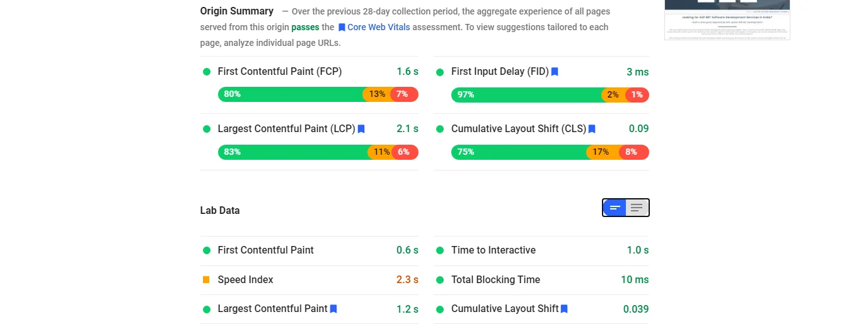849x324 pixels.
Task: Click the orange square icon next to Speed Index
Action: click(206, 279)
